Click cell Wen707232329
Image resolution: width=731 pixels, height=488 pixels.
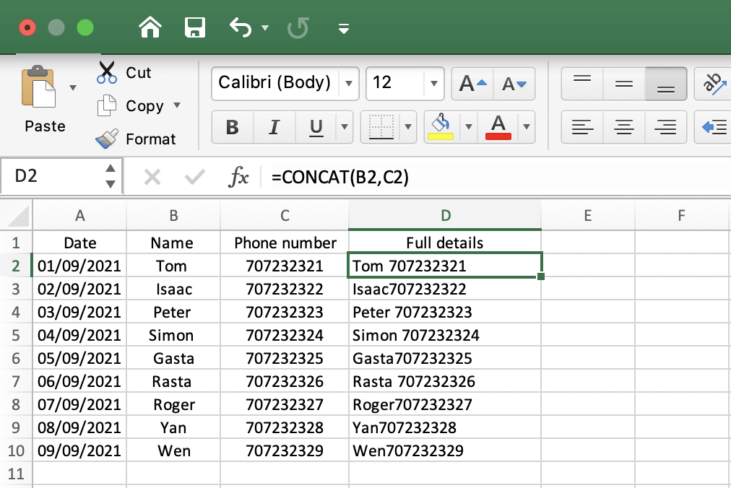[x=445, y=450]
